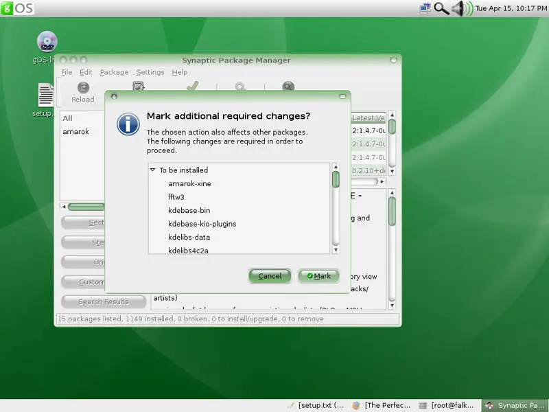This screenshot has width=549, height=412.
Task: Click the network icon in the system tray
Action: click(425, 8)
